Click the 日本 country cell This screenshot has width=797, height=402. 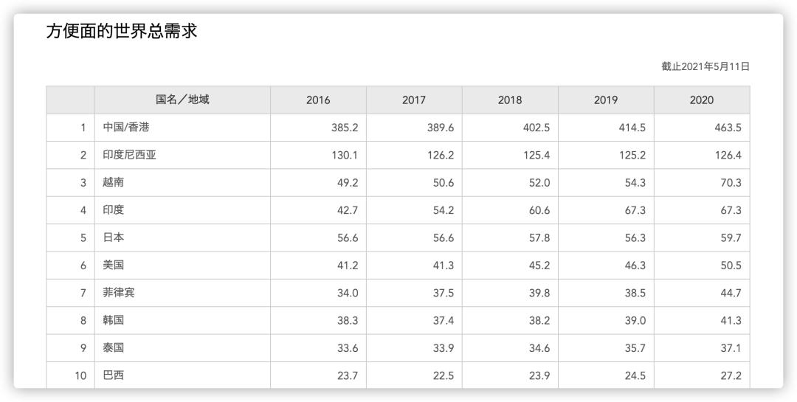pos(114,238)
